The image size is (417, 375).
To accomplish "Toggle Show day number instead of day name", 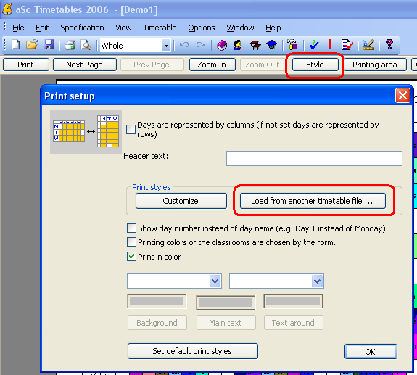I will click(132, 228).
